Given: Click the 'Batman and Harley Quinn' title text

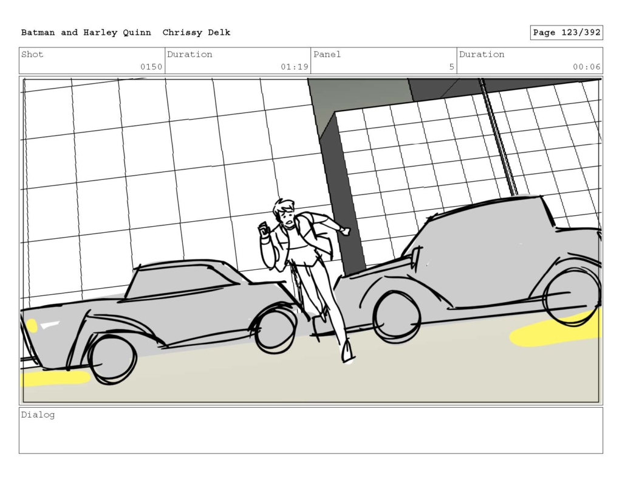Looking at the screenshot, I should [86, 33].
